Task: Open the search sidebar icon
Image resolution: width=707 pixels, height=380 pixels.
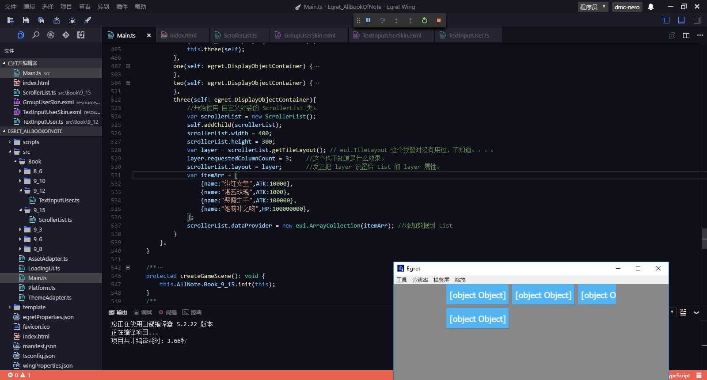Action: pos(36,35)
